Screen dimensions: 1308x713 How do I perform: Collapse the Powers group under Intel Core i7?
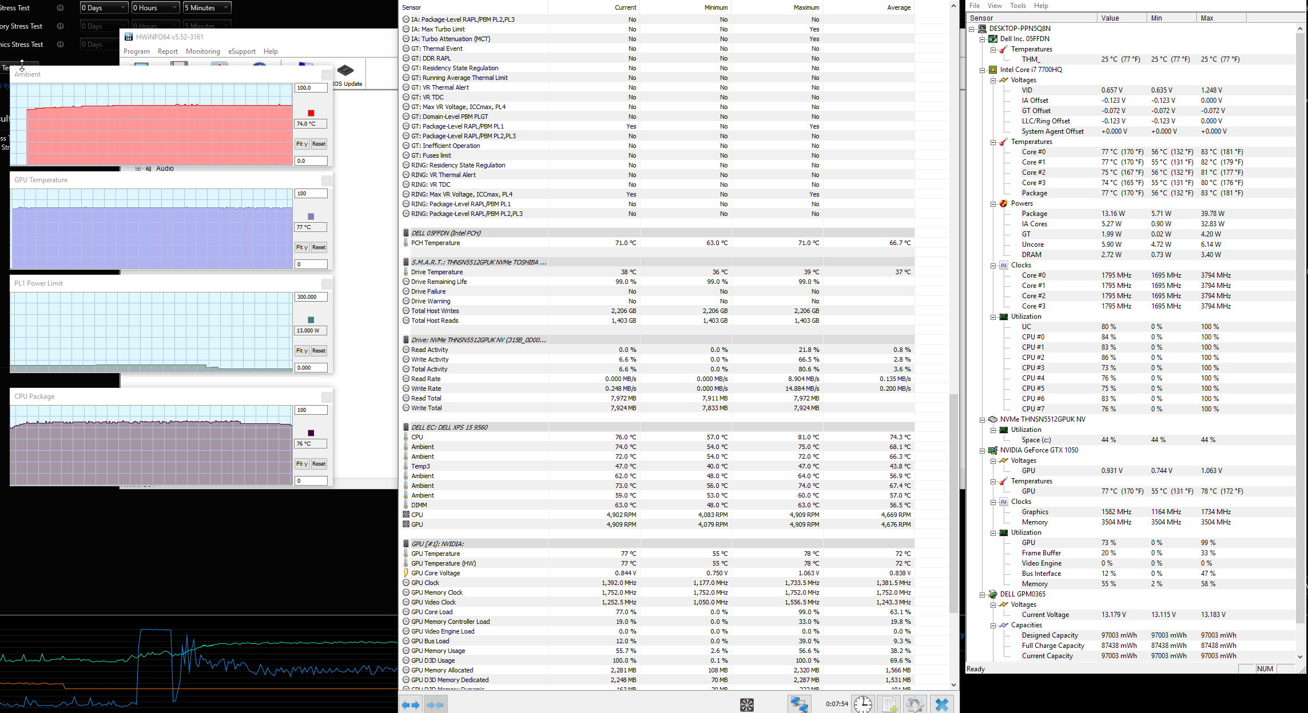[993, 203]
